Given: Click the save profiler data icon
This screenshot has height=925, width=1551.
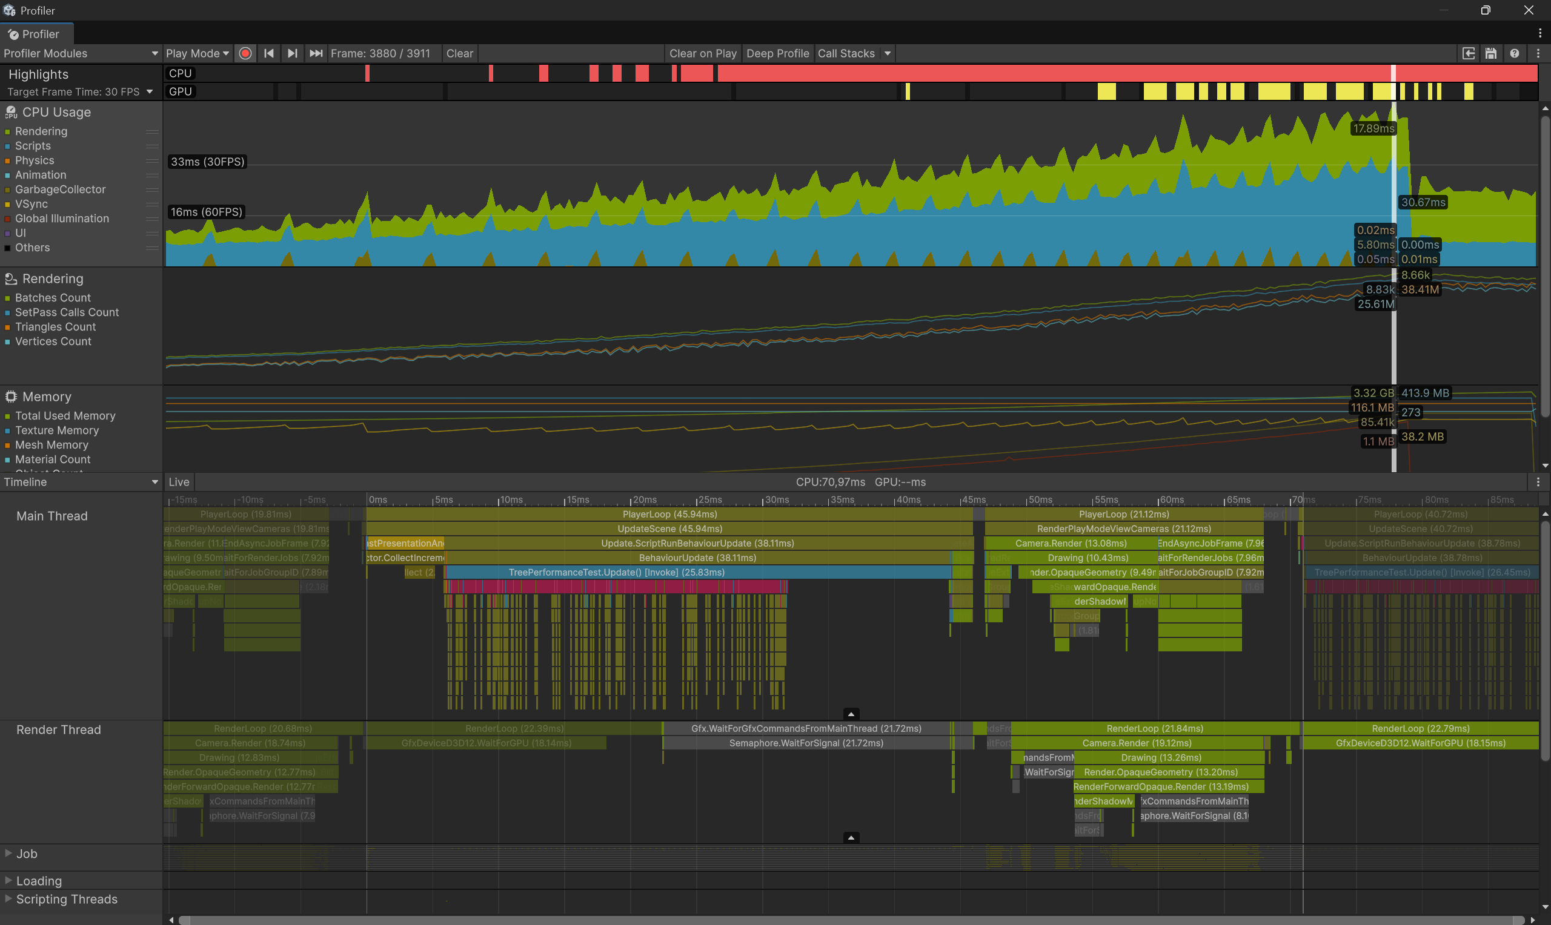Looking at the screenshot, I should click(1490, 54).
